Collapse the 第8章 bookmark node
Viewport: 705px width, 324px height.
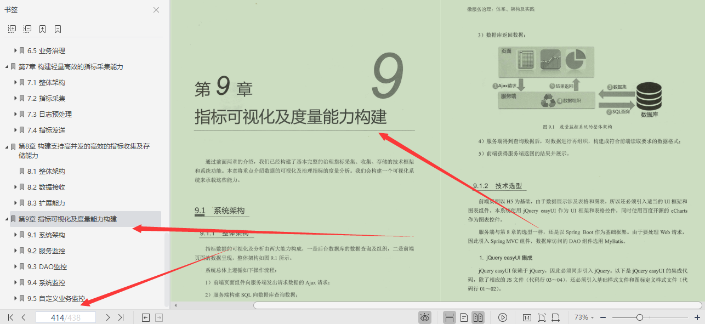pyautogui.click(x=7, y=146)
